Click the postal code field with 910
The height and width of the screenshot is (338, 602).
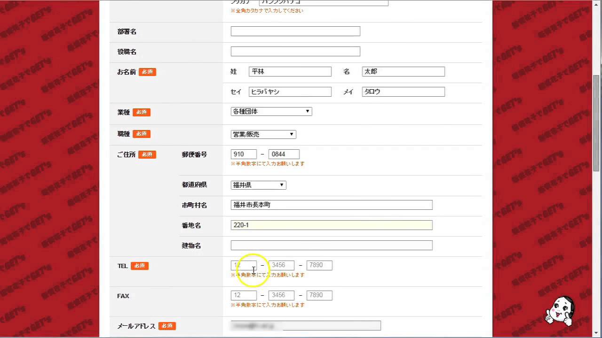pos(244,154)
